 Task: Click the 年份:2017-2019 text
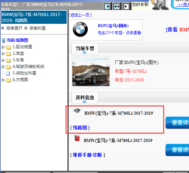129,80
